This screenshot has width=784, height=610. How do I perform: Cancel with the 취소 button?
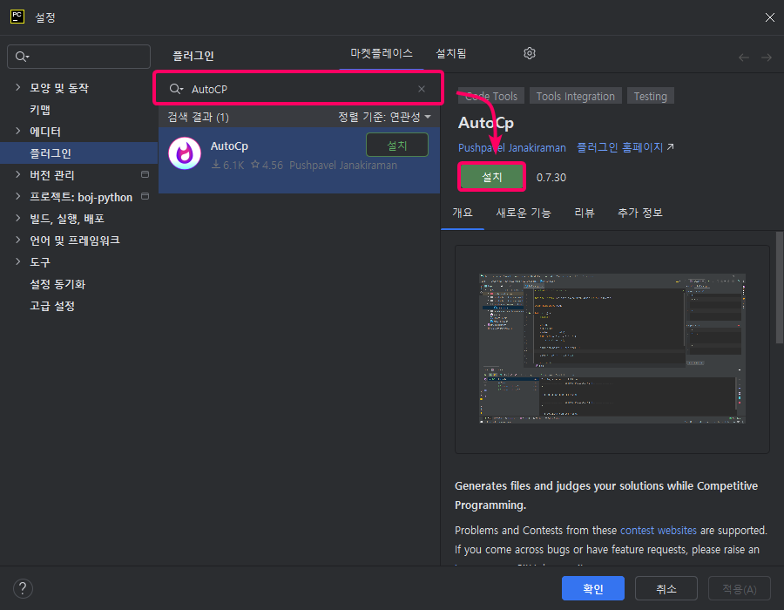click(x=666, y=588)
